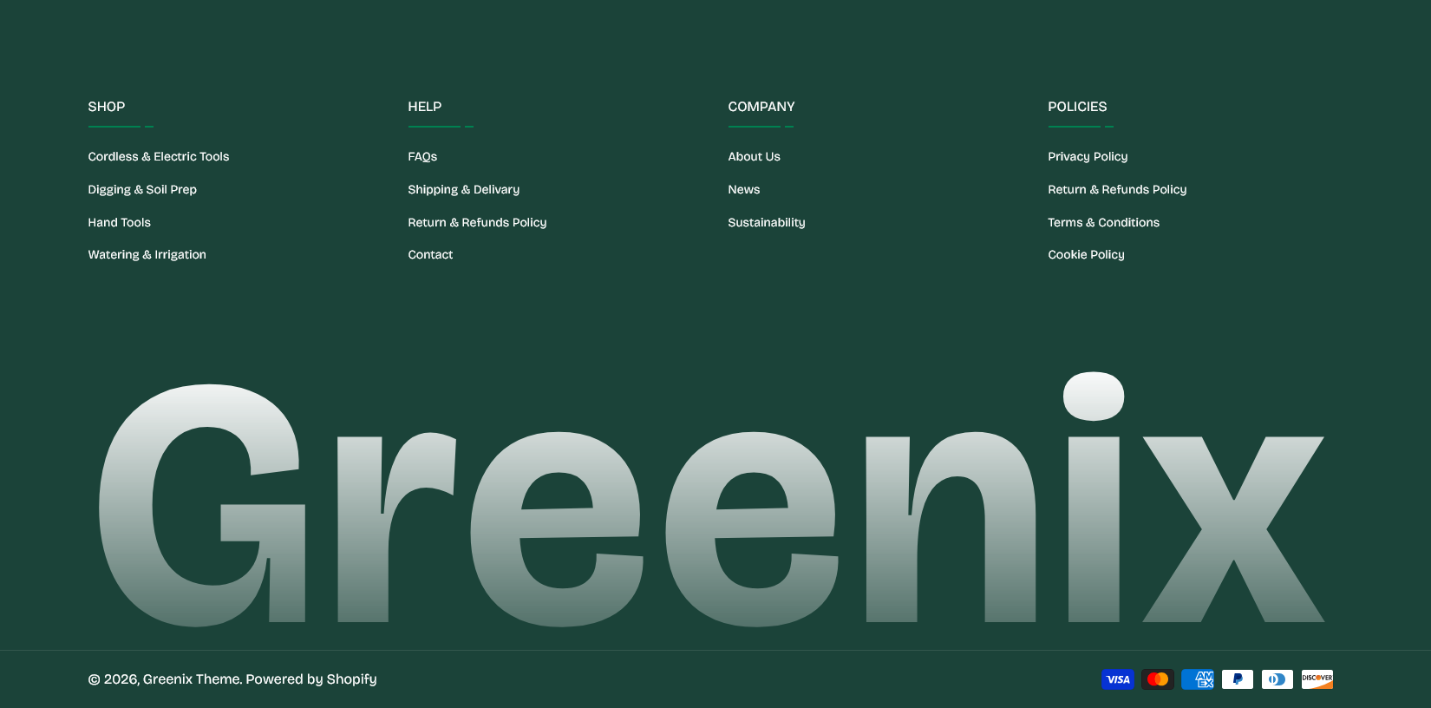Click the Mastercard payment icon

click(x=1158, y=679)
